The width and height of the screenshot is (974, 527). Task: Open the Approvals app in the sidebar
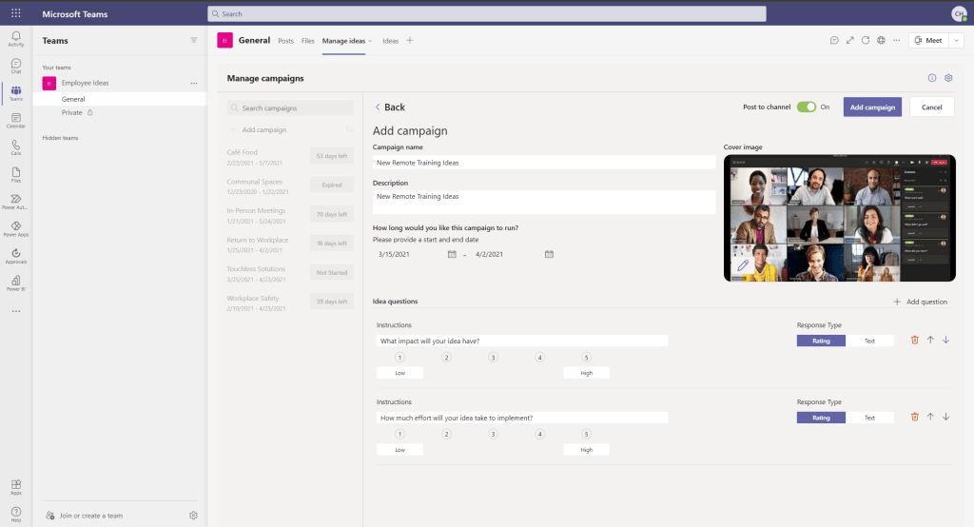tap(15, 254)
